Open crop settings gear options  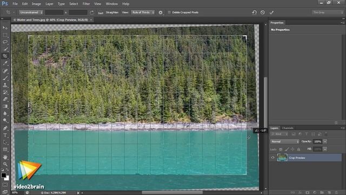[161, 12]
